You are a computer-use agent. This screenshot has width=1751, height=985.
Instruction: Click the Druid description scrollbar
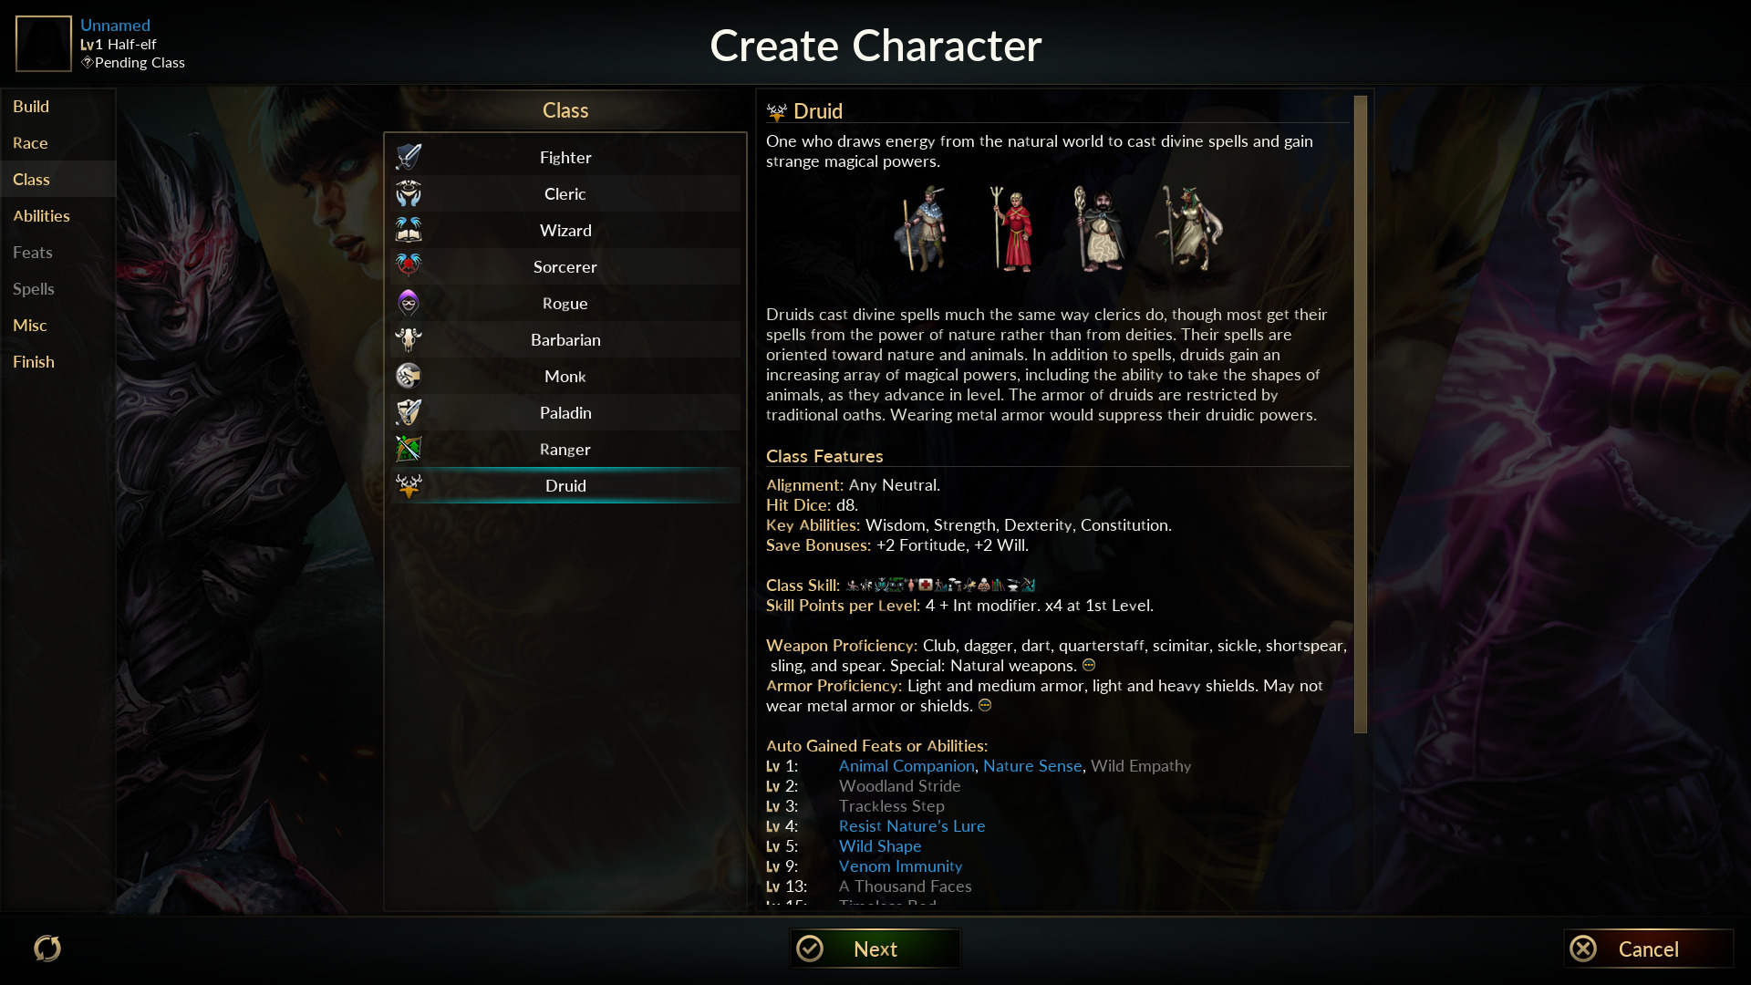(x=1361, y=414)
